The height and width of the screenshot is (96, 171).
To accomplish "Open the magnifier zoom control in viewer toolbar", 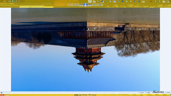I will (100, 5).
